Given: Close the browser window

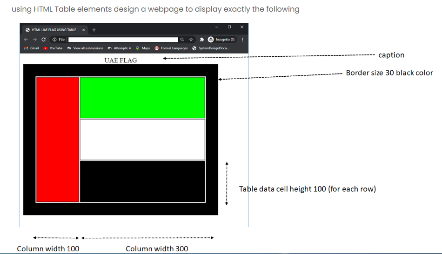Looking at the screenshot, I should 242,27.
